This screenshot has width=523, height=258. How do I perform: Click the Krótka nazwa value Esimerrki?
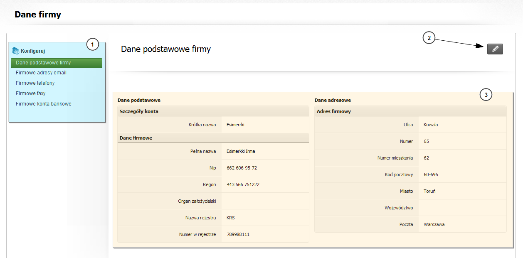[235, 125]
